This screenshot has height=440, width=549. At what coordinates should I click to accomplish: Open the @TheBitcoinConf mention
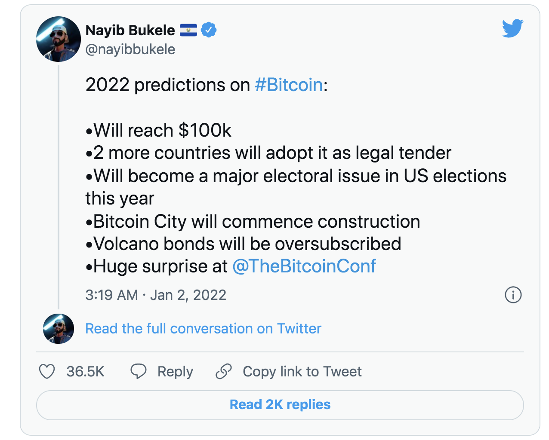point(304,266)
